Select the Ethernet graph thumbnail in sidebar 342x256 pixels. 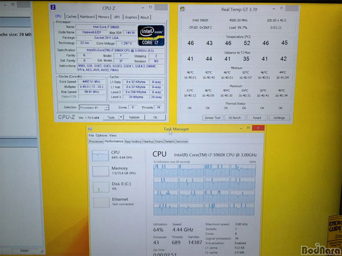pos(101,202)
